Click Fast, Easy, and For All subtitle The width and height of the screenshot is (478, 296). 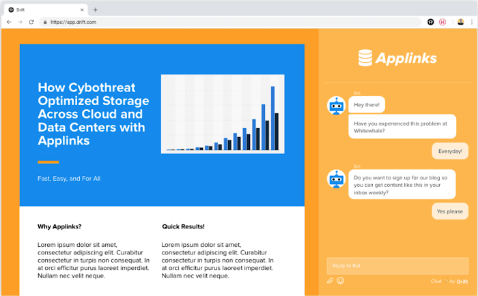pos(69,179)
